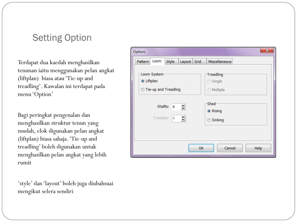
Task: Click the Cancel button
Action: click(x=230, y=148)
